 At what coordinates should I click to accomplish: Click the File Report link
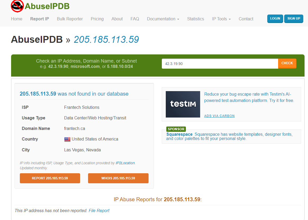coord(99,210)
